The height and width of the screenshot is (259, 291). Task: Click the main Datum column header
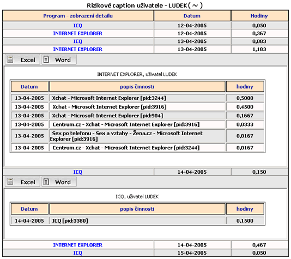192,16
